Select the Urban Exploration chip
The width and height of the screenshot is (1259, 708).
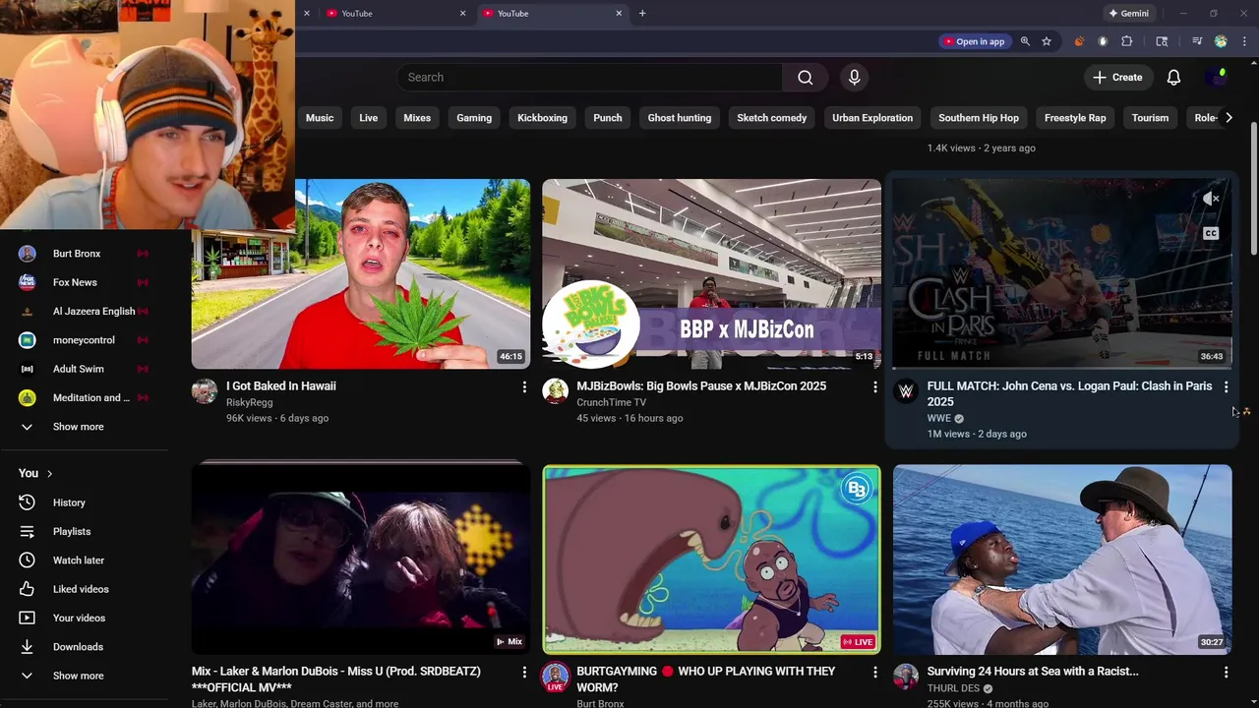click(872, 118)
